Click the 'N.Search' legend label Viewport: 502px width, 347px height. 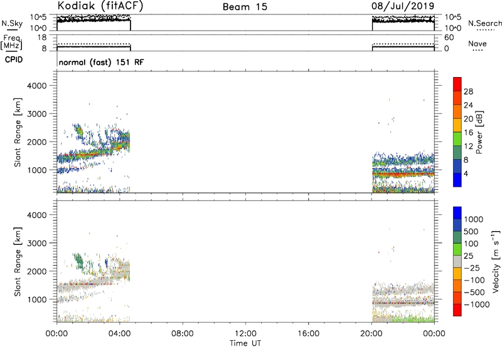pyautogui.click(x=484, y=23)
